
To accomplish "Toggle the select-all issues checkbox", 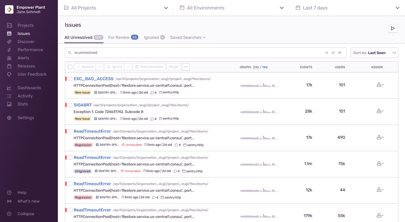I will point(70,67).
